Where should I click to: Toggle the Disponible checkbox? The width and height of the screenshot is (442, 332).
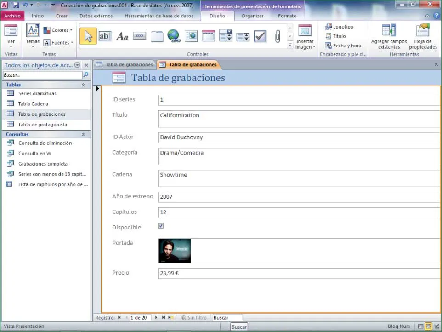point(161,226)
